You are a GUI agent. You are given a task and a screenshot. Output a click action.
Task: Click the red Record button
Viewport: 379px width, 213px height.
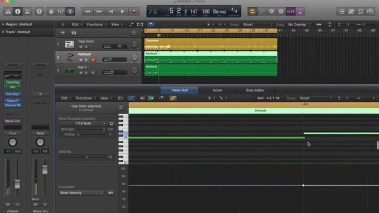point(134,11)
